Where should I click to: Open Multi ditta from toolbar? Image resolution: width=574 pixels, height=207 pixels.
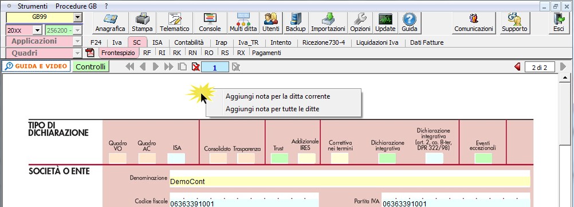[243, 22]
